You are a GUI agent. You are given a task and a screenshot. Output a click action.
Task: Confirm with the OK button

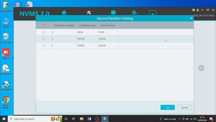point(167,107)
